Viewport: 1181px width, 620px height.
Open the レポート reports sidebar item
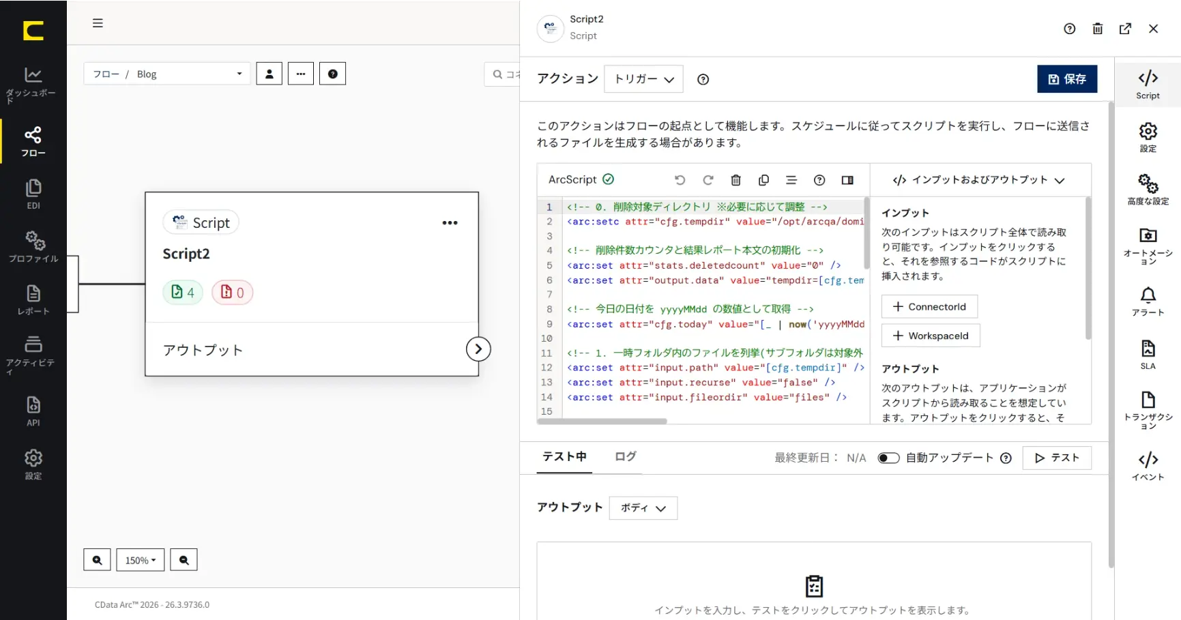(33, 300)
